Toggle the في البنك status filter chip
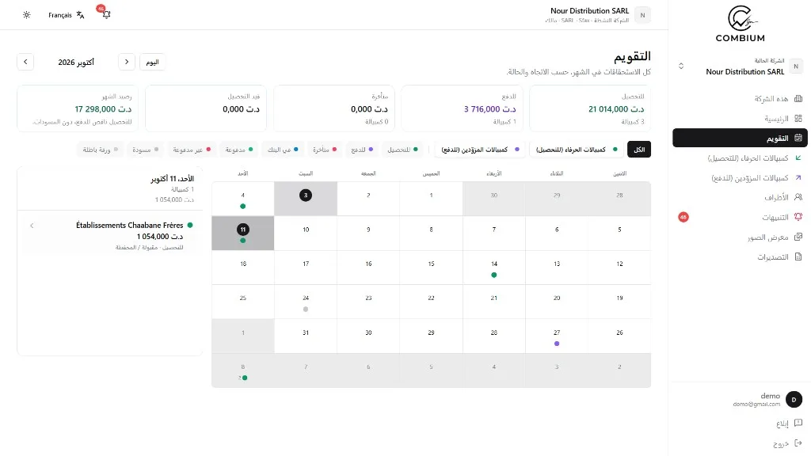The width and height of the screenshot is (811, 456). (283, 150)
